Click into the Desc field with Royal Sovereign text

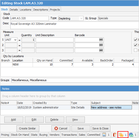point(74,25)
